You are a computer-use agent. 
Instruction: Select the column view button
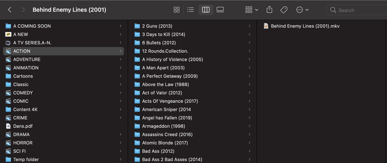click(x=206, y=10)
